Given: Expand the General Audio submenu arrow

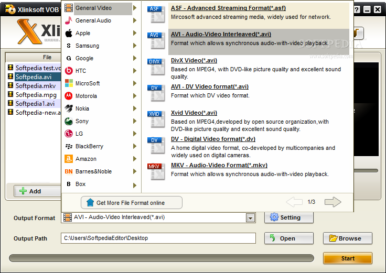Looking at the screenshot, I should coord(135,20).
